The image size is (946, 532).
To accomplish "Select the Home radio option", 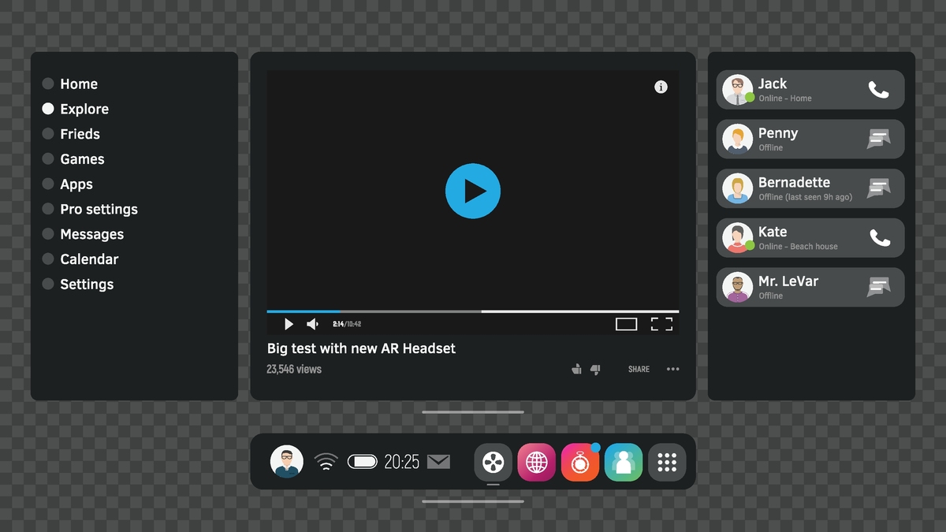I will click(48, 84).
